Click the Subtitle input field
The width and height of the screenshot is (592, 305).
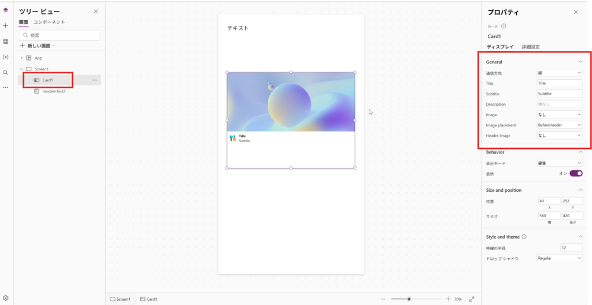click(x=559, y=94)
